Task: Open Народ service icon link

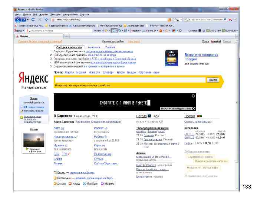Action: 74,184
